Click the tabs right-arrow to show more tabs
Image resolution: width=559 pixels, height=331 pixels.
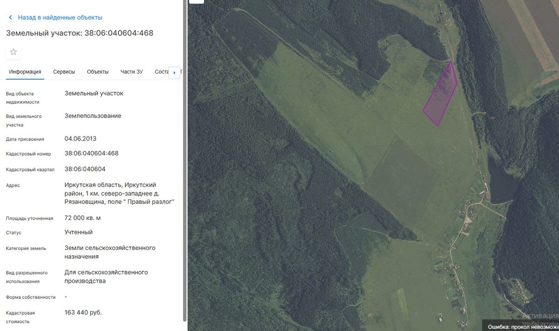click(174, 73)
